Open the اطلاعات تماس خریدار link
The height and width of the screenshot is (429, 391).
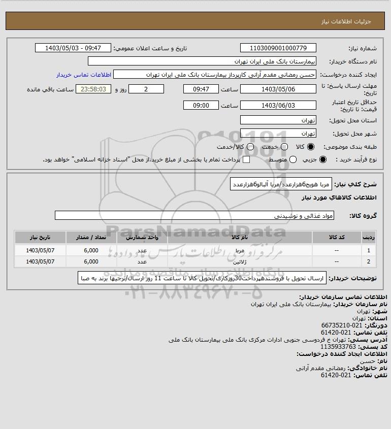click(x=84, y=75)
